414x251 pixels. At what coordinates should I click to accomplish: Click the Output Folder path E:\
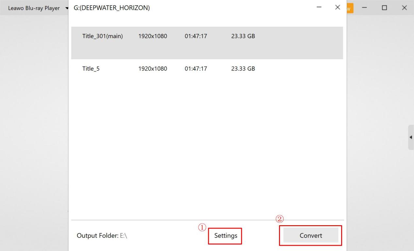pyautogui.click(x=124, y=236)
